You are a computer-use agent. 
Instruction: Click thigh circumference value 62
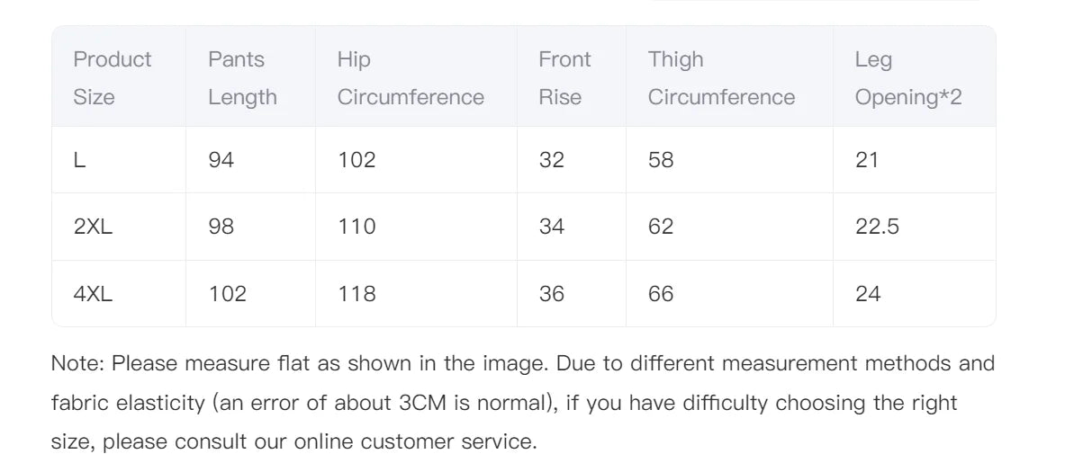(x=661, y=227)
